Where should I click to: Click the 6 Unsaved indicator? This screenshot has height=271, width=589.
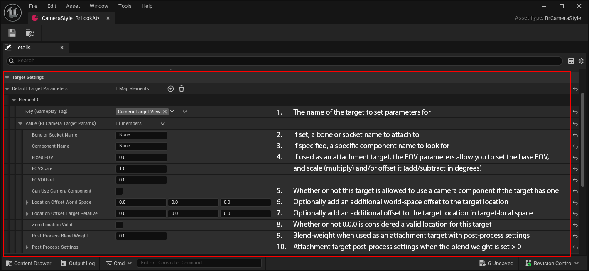point(496,263)
